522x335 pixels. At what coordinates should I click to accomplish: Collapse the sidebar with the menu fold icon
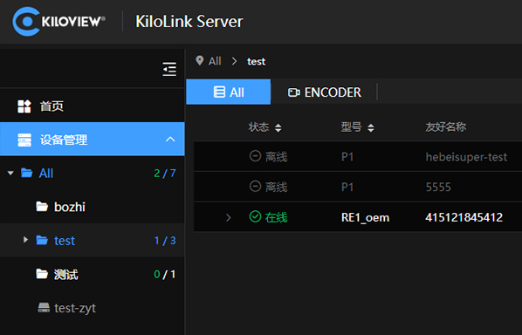coord(169,69)
